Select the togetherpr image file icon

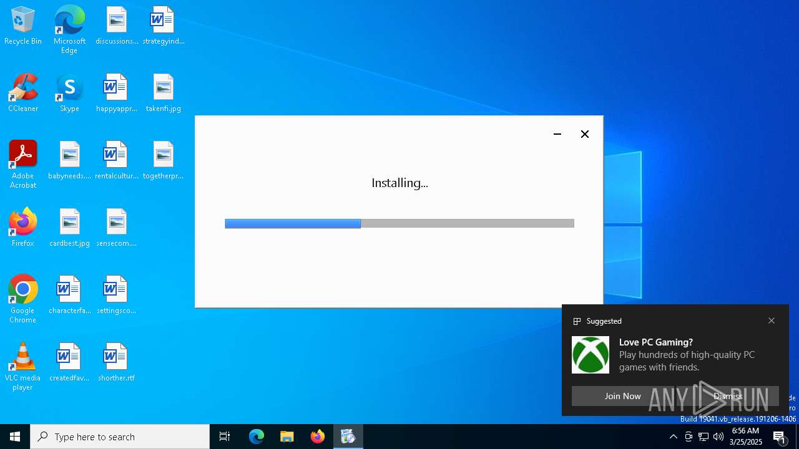tap(163, 161)
